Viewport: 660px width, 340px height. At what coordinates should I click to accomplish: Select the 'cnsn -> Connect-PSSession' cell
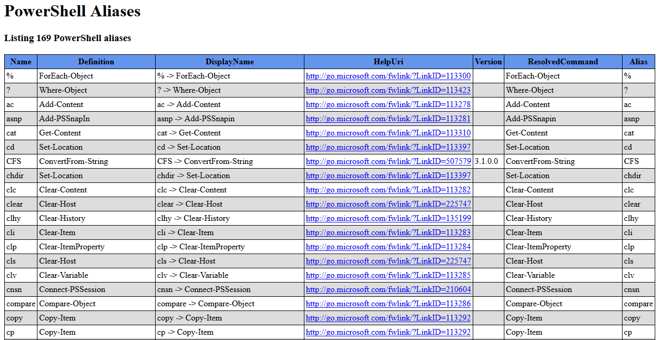click(x=229, y=289)
